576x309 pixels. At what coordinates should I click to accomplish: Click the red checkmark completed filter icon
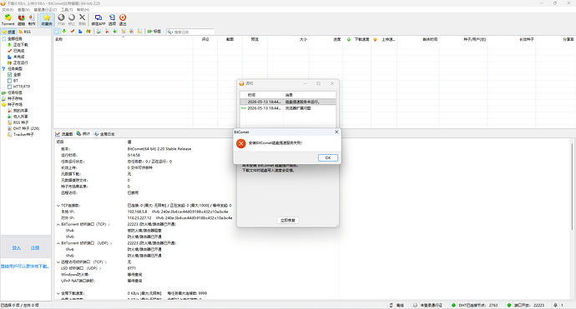coord(73,32)
